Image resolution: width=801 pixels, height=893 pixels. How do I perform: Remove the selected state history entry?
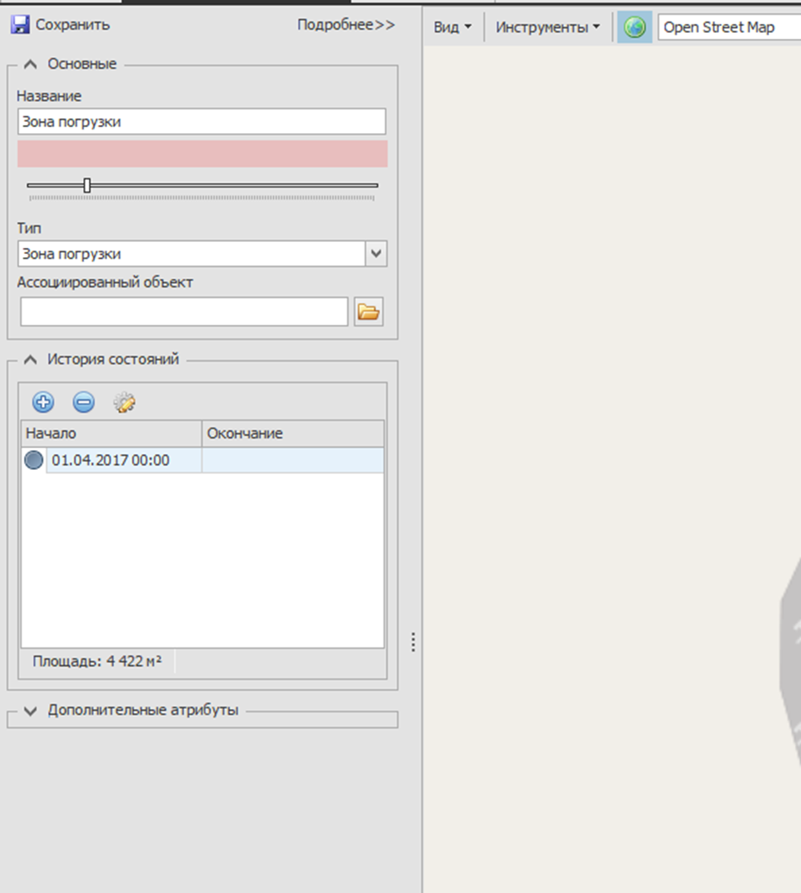84,402
